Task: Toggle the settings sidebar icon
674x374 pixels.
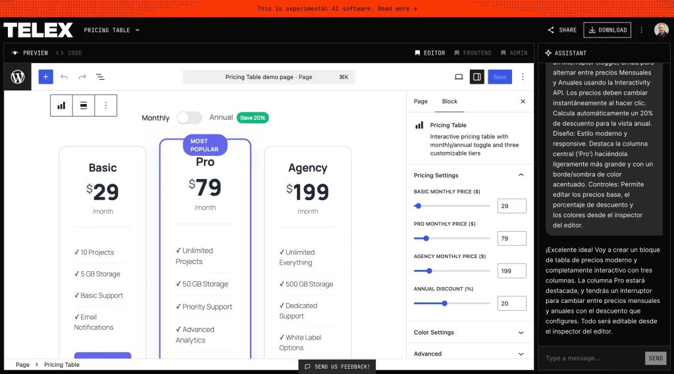Action: tap(477, 77)
